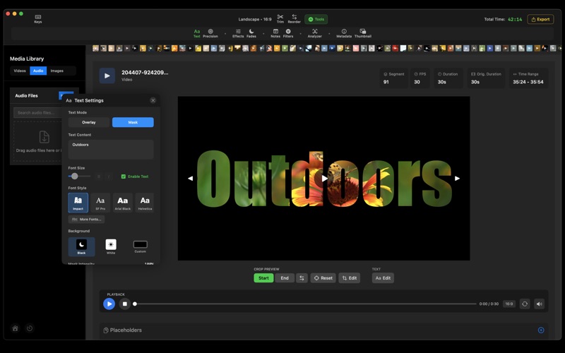The height and width of the screenshot is (353, 565).
Task: Toggle loop playback
Action: (x=525, y=304)
